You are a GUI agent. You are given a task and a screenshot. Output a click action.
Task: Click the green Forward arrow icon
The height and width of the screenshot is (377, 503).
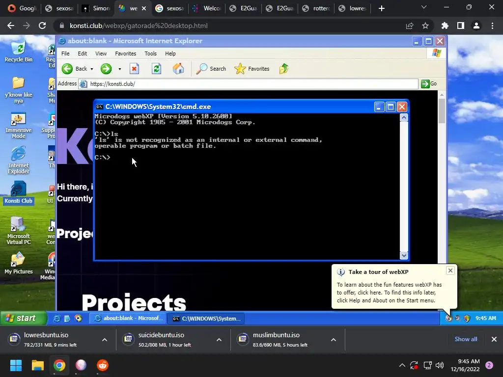106,69
